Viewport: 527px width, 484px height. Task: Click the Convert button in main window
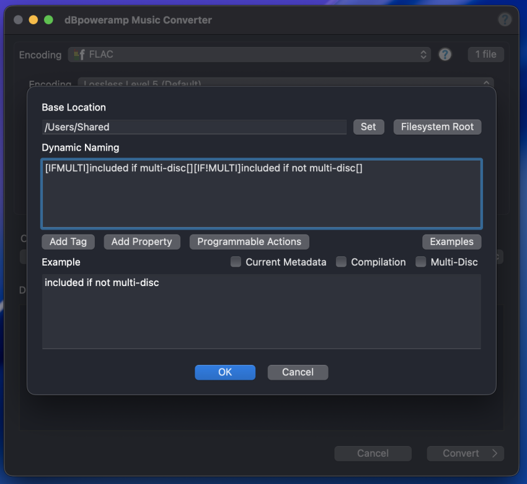465,454
